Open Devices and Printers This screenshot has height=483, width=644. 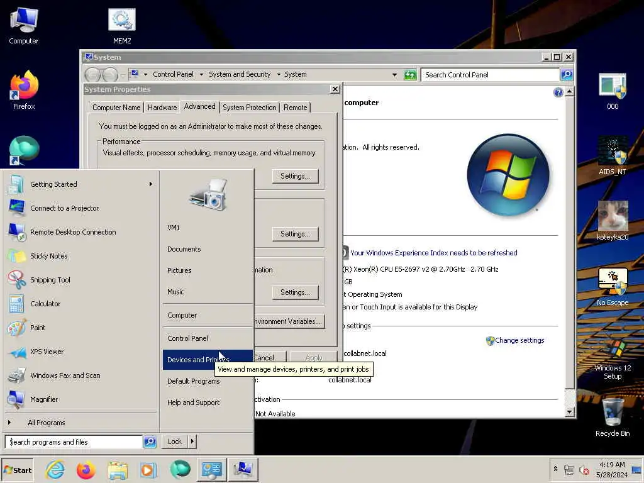[208, 359]
